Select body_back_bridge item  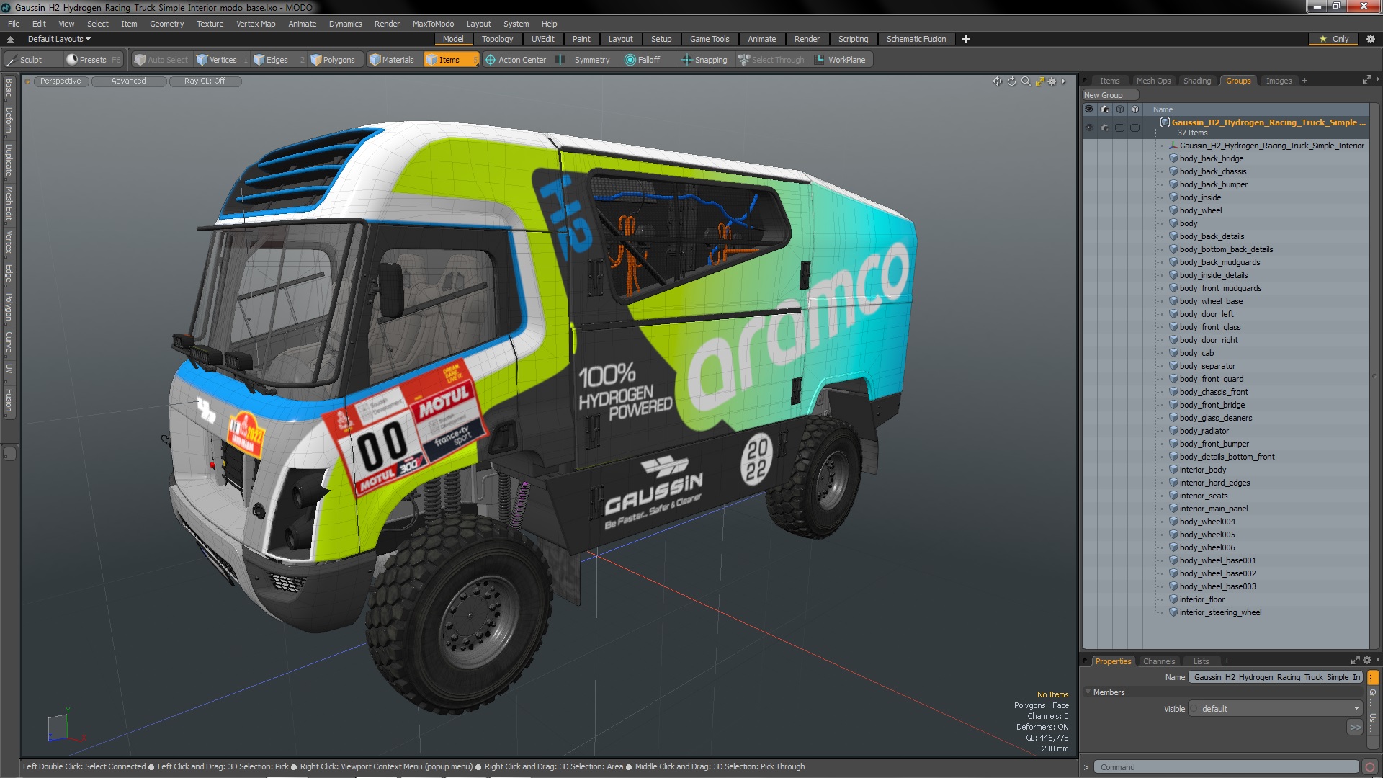click(x=1211, y=158)
